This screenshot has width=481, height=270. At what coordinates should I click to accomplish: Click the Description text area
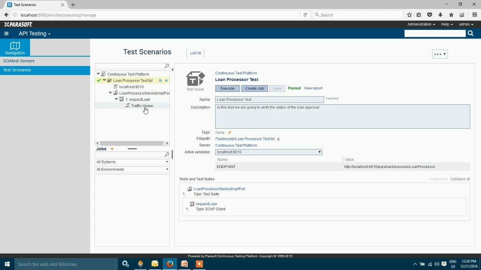tap(342, 116)
